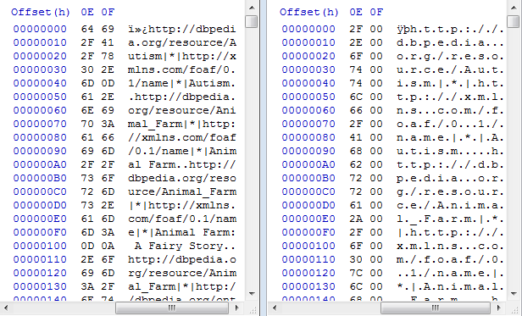Select offset 00000000 in the left pane
The image size is (522, 316).
[x=40, y=29]
